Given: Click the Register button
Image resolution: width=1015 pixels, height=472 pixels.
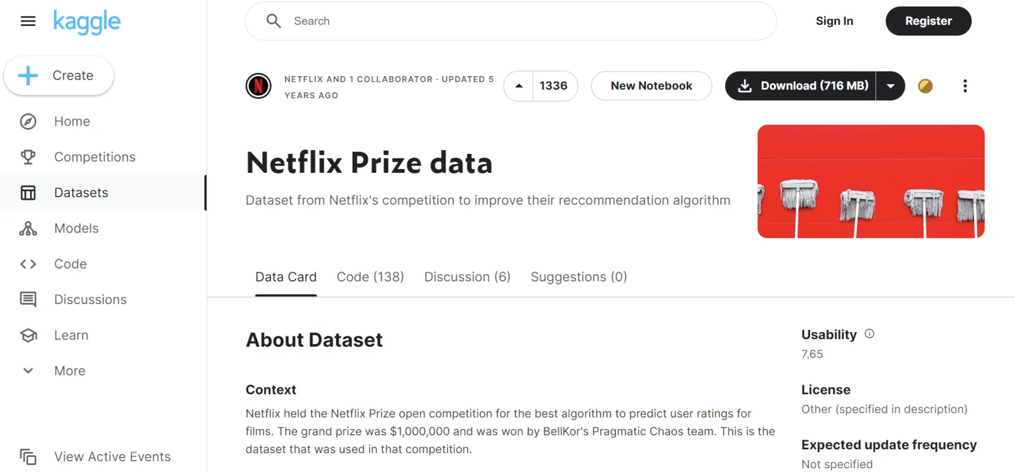Looking at the screenshot, I should click(x=929, y=21).
